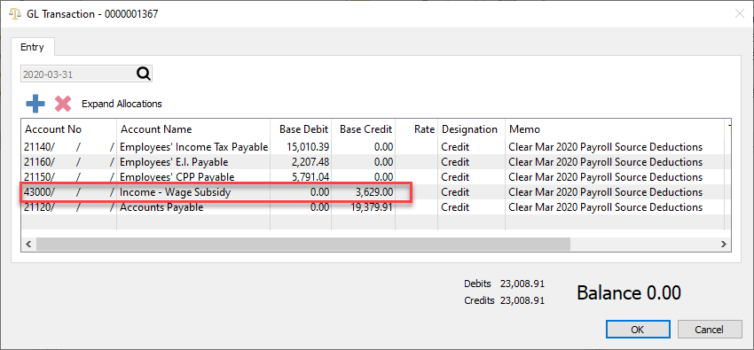Click Designation cell in Wage Subsidy row
The width and height of the screenshot is (754, 350).
[471, 192]
